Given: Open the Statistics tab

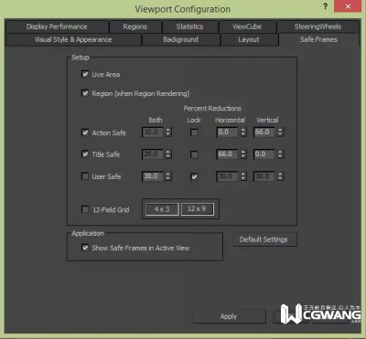Looking at the screenshot, I should coord(189,26).
